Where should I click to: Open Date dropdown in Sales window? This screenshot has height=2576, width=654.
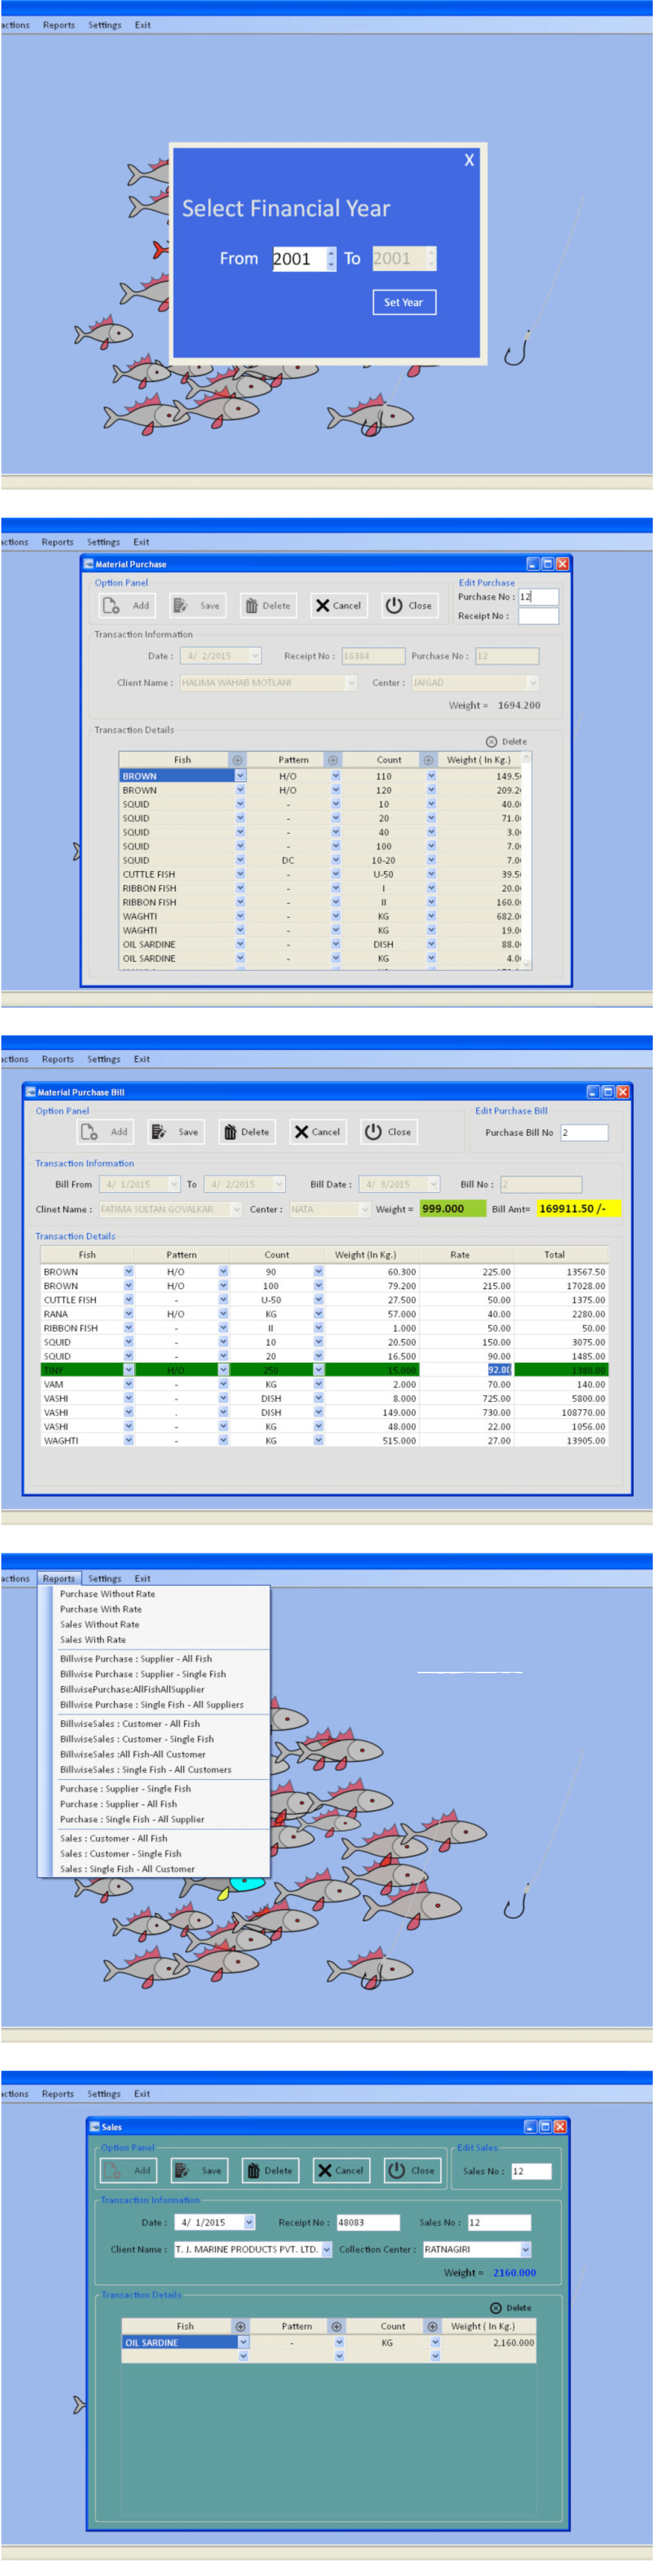pyautogui.click(x=249, y=2222)
